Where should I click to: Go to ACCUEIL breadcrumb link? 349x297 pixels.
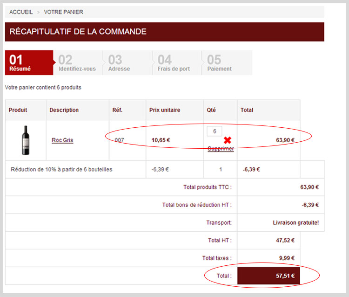21,12
